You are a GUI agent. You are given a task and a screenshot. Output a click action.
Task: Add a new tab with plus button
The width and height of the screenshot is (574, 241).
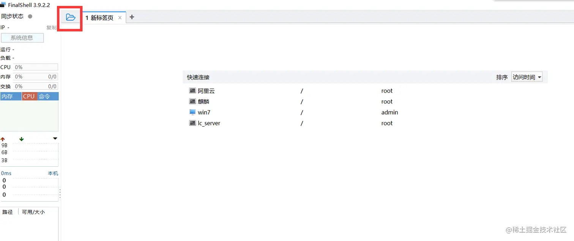coord(132,17)
